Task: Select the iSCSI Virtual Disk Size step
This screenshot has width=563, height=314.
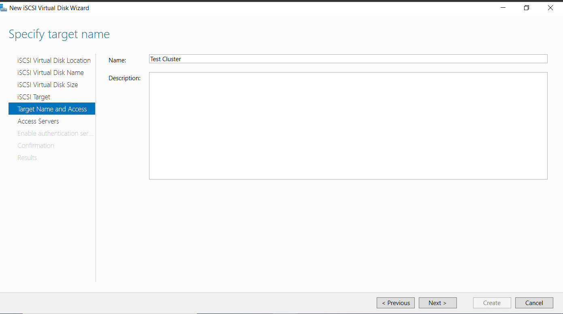Action: [x=48, y=85]
